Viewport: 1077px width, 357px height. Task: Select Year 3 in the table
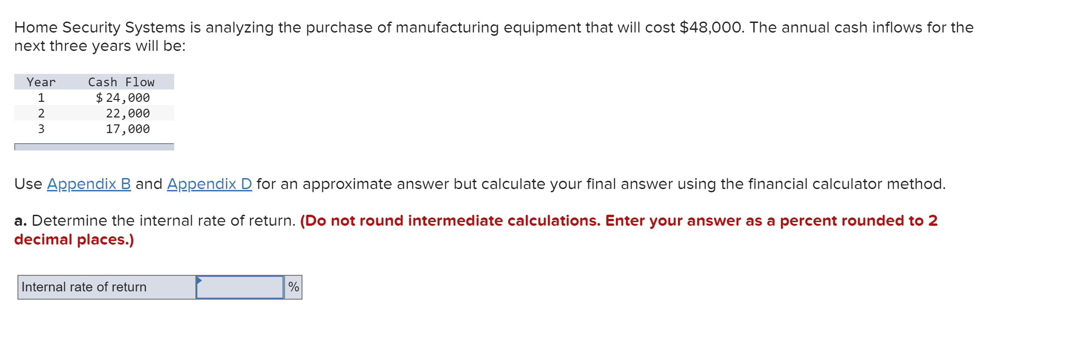tap(41, 128)
